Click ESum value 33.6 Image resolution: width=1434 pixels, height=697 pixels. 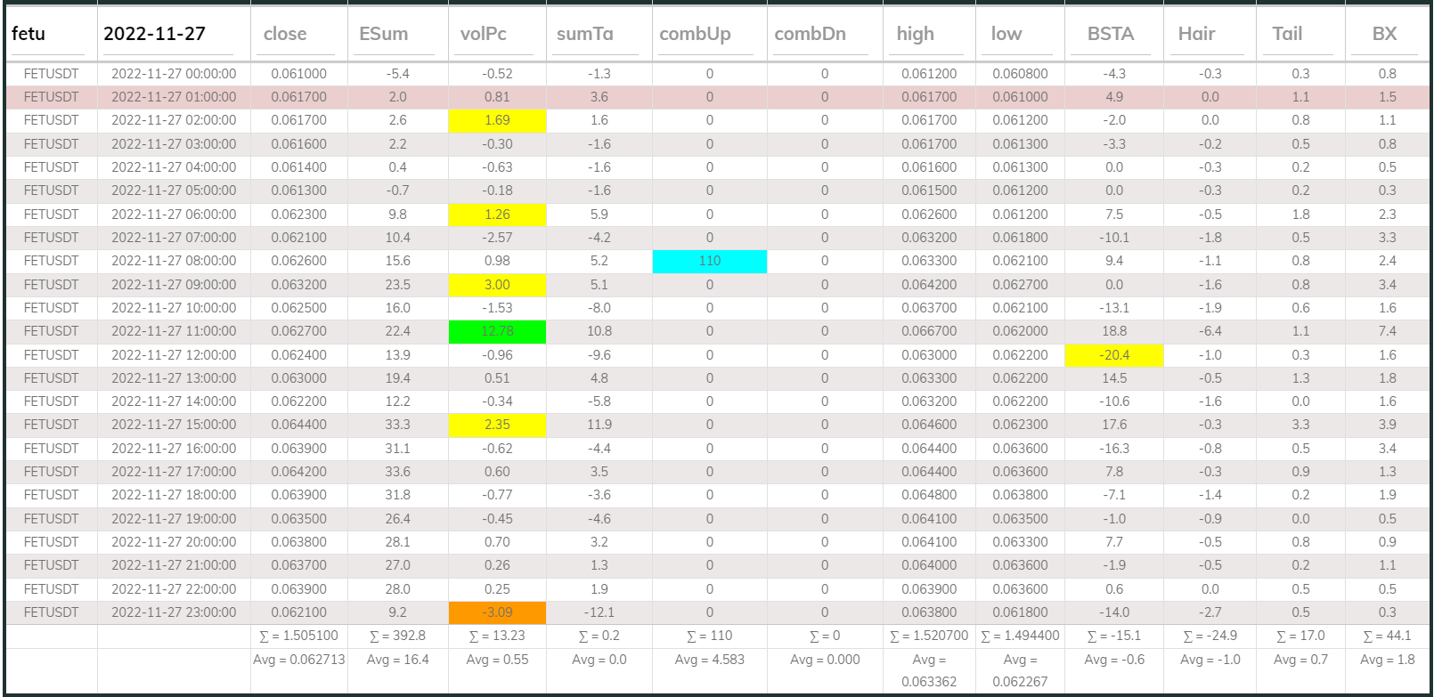397,472
